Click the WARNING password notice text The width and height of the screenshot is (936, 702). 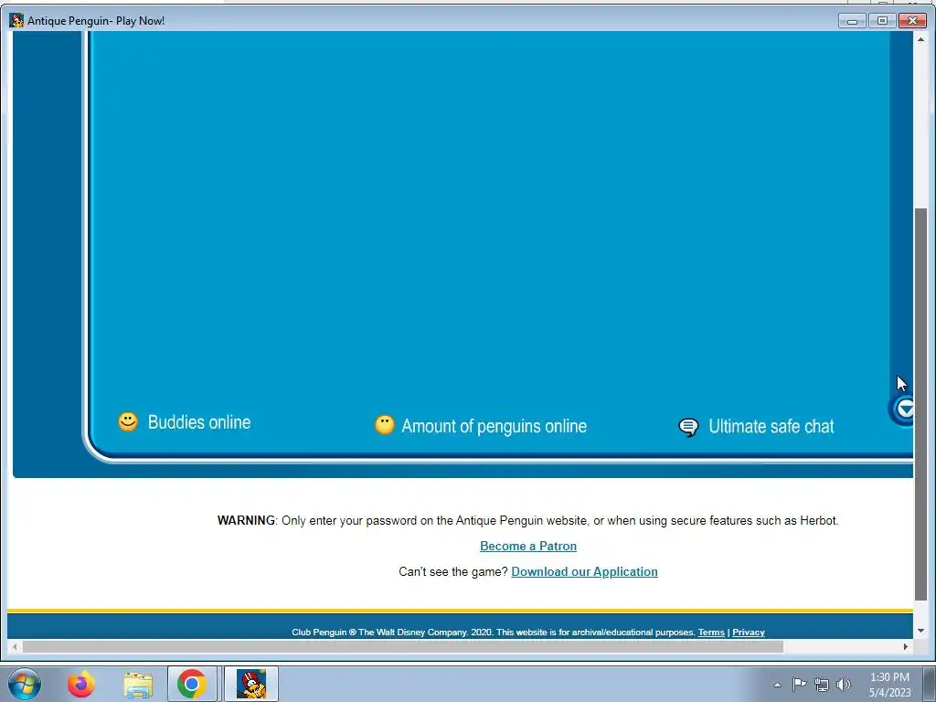point(527,520)
